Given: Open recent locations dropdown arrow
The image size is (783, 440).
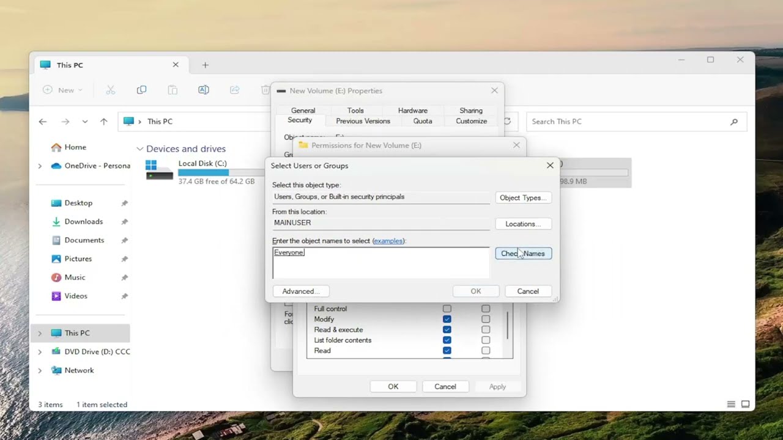Looking at the screenshot, I should click(85, 122).
